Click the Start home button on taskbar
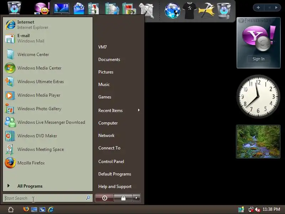285x214 pixels. [x=11, y=209]
